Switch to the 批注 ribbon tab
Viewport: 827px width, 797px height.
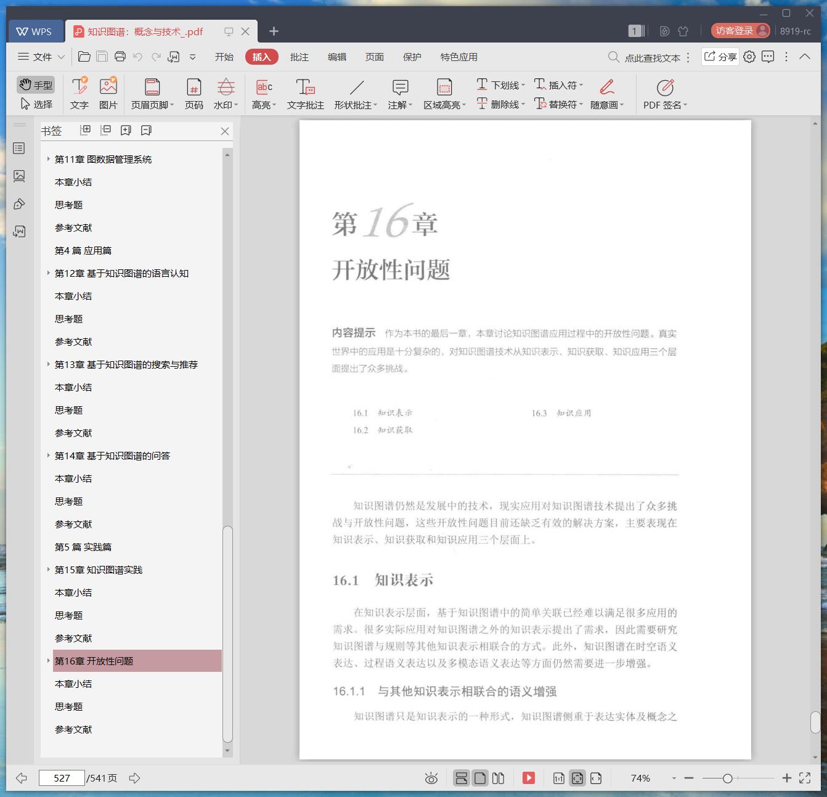[x=299, y=57]
